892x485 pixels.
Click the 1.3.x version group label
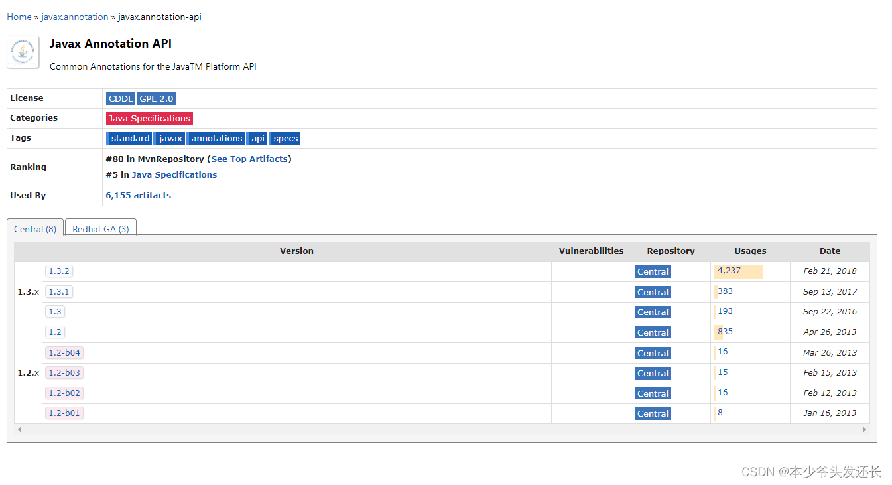28,291
